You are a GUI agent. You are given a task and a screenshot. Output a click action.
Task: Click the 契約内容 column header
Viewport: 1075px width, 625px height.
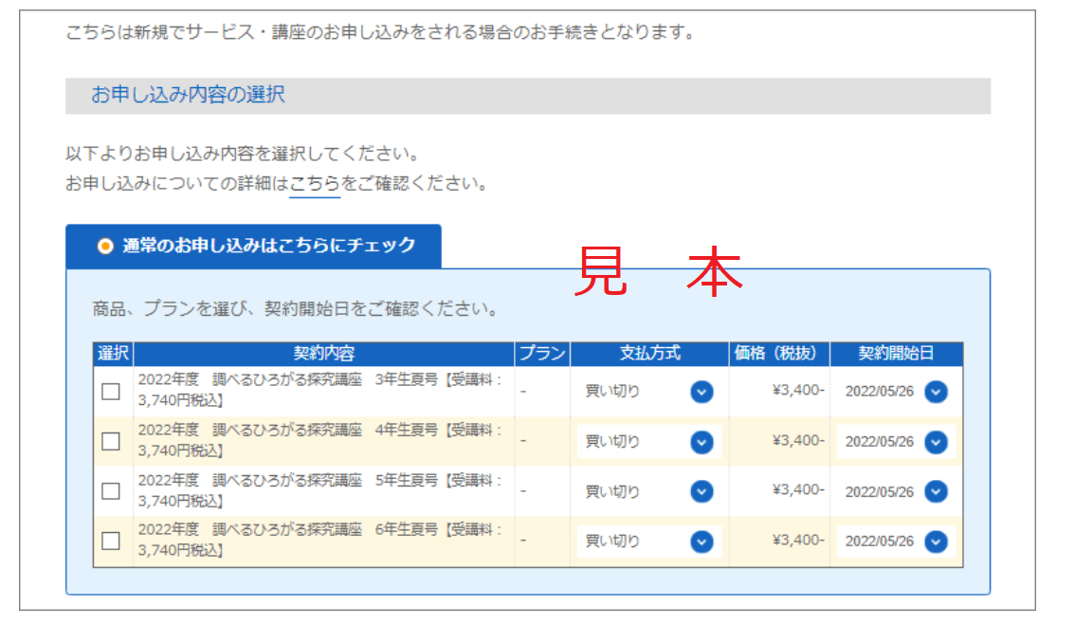(323, 354)
